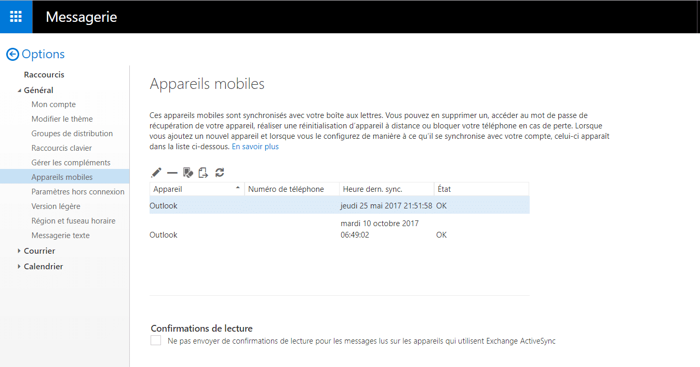
Task: Open the app launcher grid
Action: [x=16, y=17]
